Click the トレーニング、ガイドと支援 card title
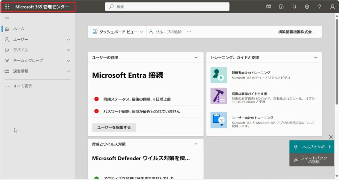Viewport: 339px width, 180px height. (235, 57)
